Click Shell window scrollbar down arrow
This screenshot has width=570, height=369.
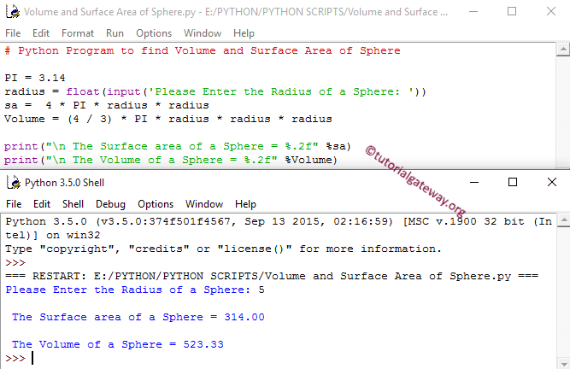pos(563,364)
